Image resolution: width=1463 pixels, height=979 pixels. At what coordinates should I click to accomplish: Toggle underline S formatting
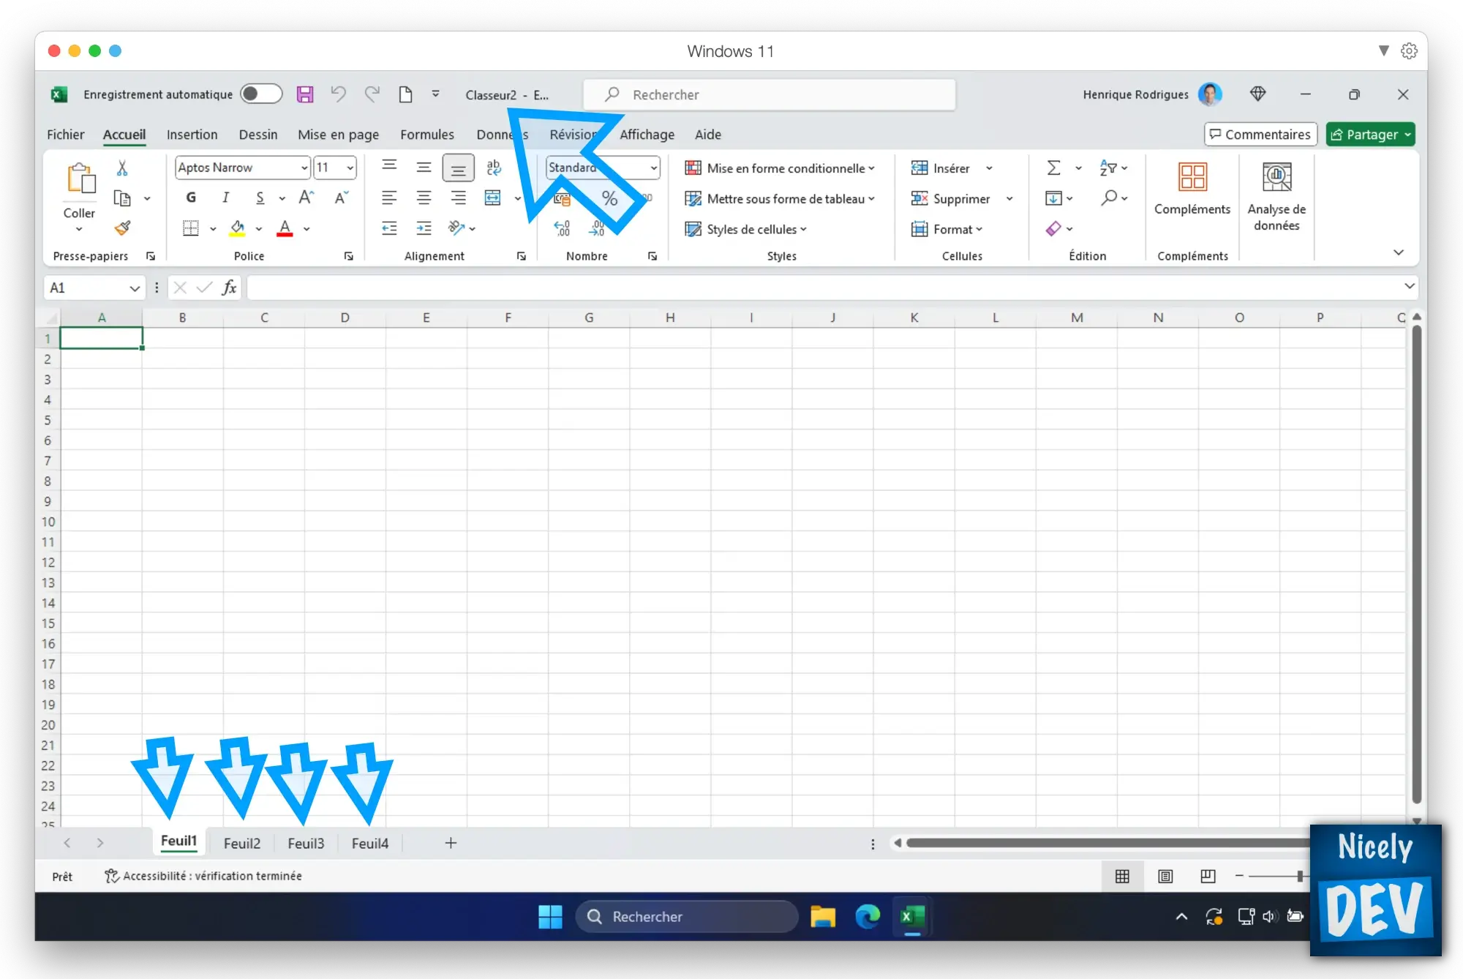(x=260, y=198)
